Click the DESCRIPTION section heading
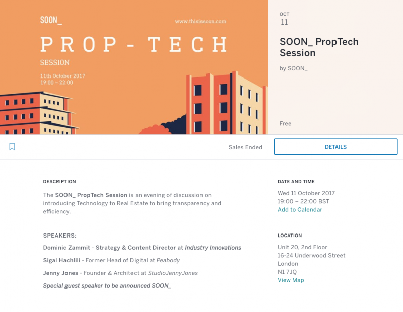The width and height of the screenshot is (403, 312). (59, 182)
